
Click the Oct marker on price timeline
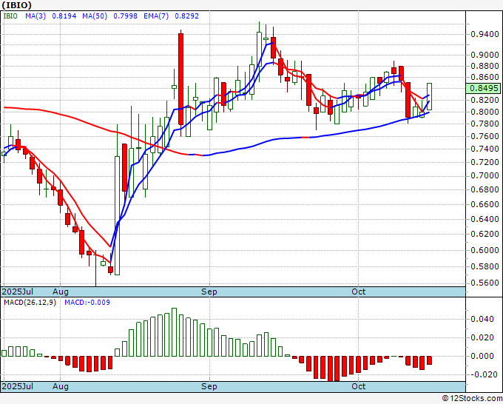tap(358, 292)
